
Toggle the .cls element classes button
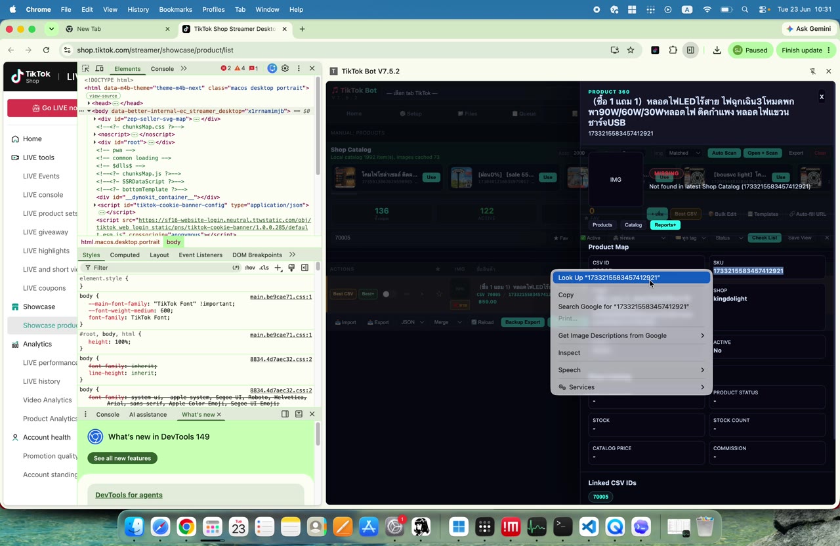coord(264,268)
